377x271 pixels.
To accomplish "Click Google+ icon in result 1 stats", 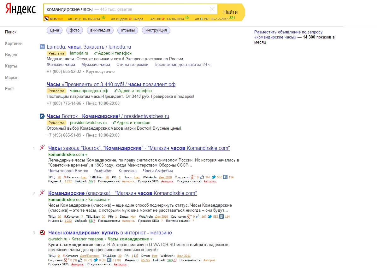I will click(193, 177).
